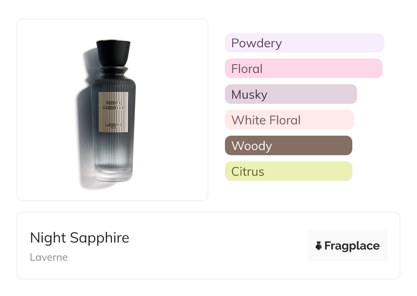Viewport: 417px width, 296px height.
Task: Select the Powdery accord bar
Action: click(x=304, y=43)
